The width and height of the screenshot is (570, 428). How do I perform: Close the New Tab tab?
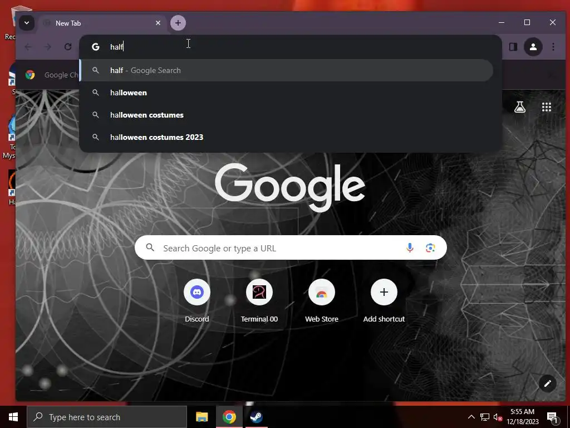[158, 23]
